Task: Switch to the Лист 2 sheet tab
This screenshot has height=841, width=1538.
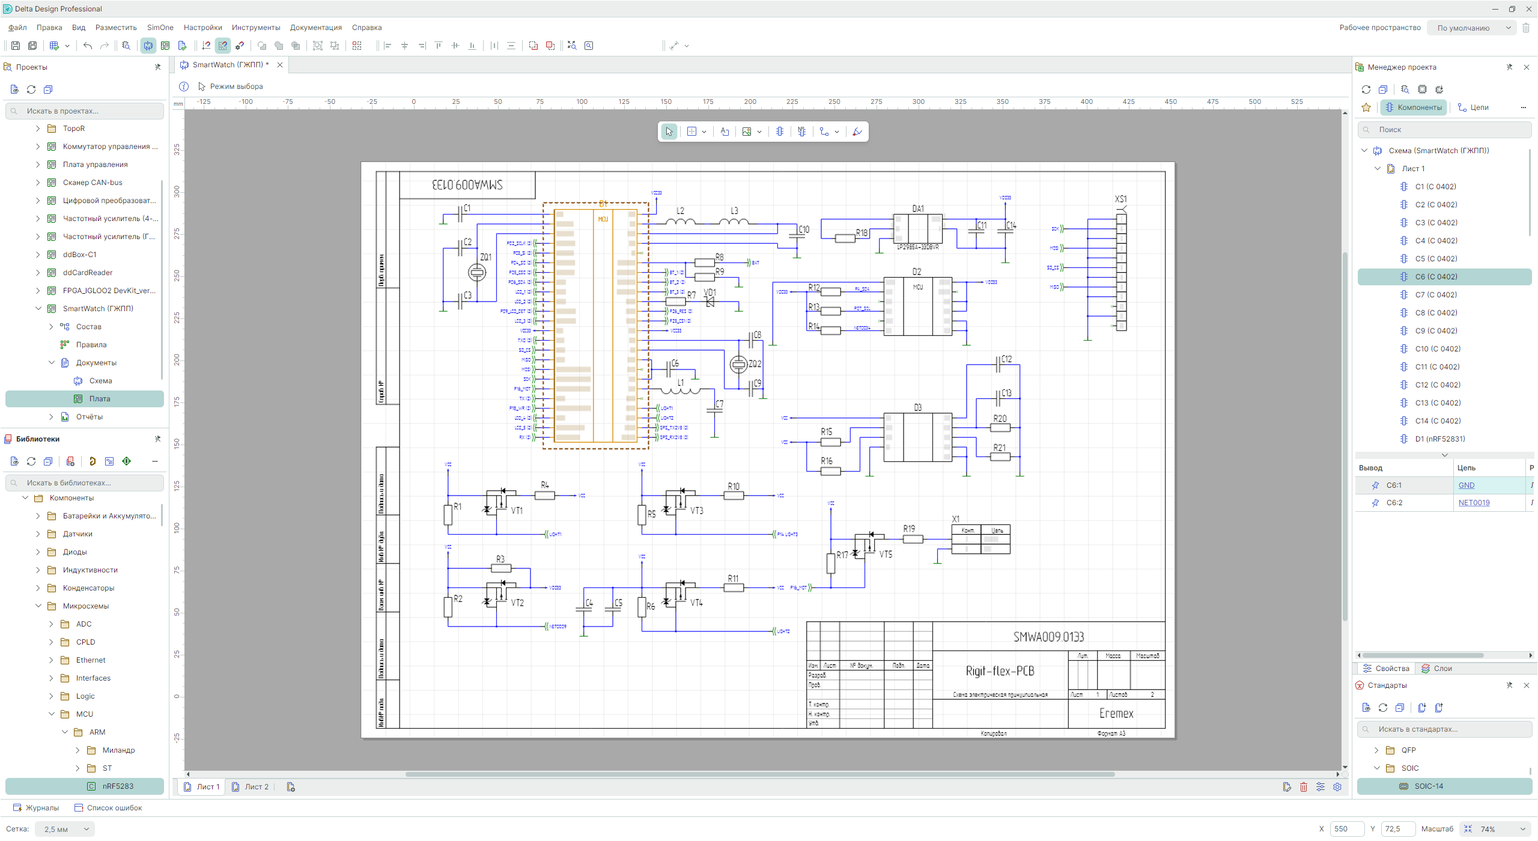Action: (251, 787)
